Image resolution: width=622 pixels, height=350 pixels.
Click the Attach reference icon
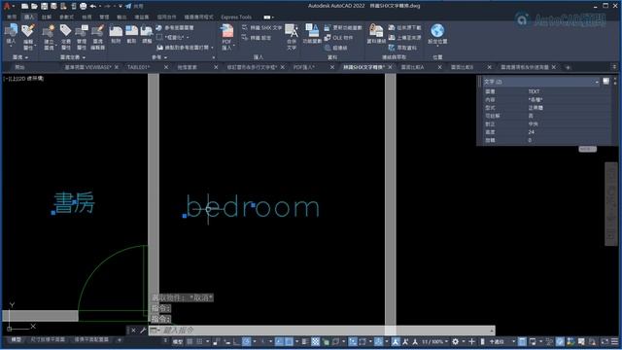(116, 31)
